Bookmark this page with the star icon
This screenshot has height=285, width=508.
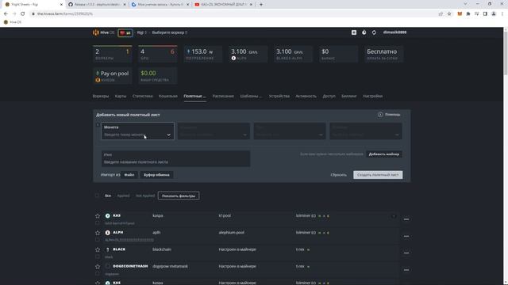[449, 14]
